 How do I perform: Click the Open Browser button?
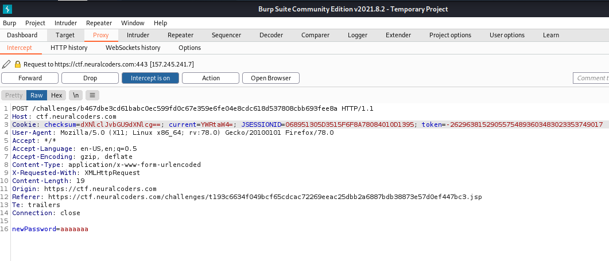click(x=271, y=78)
